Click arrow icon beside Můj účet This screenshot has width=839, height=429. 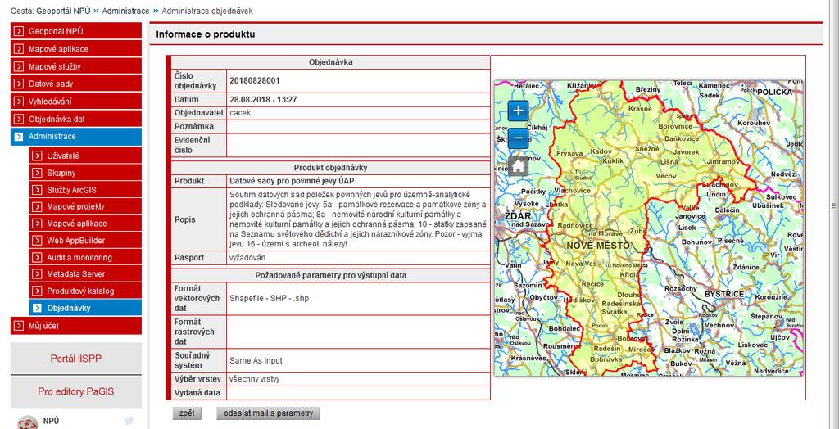pos(19,326)
